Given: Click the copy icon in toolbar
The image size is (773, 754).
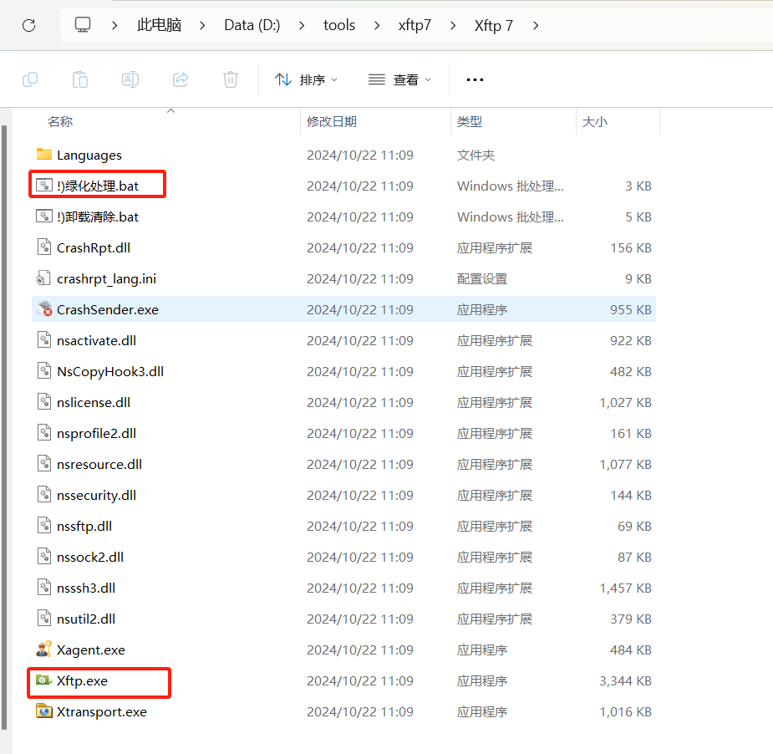Looking at the screenshot, I should click(x=30, y=79).
